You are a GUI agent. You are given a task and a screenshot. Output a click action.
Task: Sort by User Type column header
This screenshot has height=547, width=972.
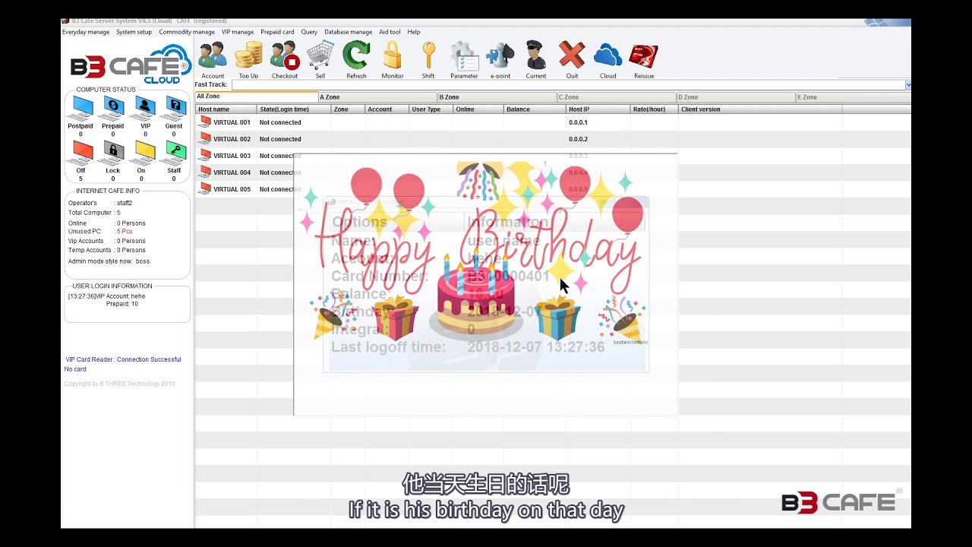pos(431,109)
